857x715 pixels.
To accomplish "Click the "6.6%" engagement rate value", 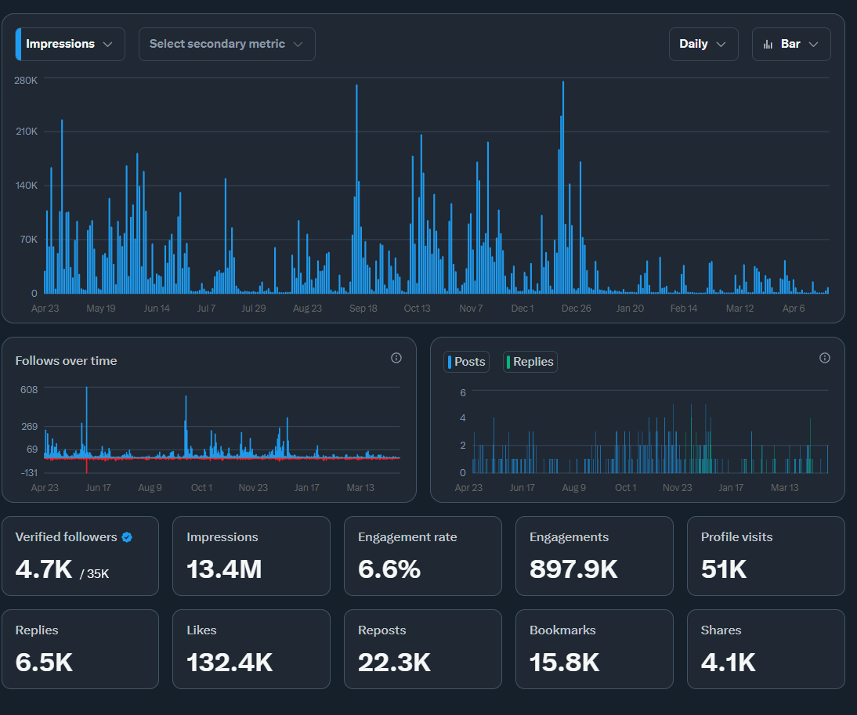I will (389, 569).
